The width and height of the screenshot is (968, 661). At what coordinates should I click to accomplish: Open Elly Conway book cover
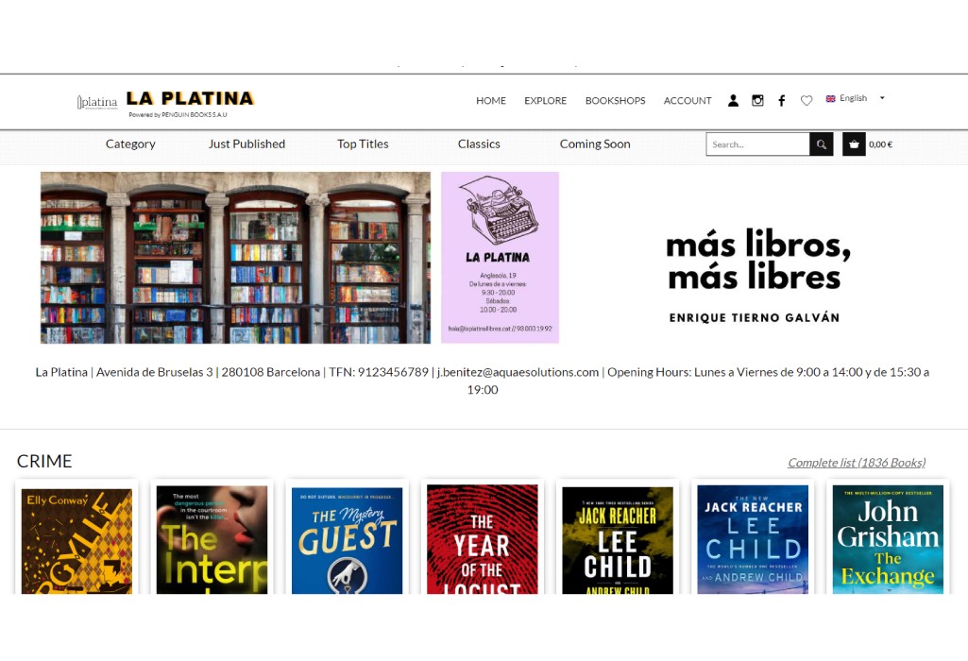[x=76, y=540]
